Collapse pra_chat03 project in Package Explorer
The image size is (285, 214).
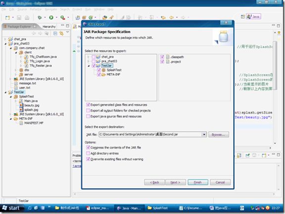coord(5,43)
